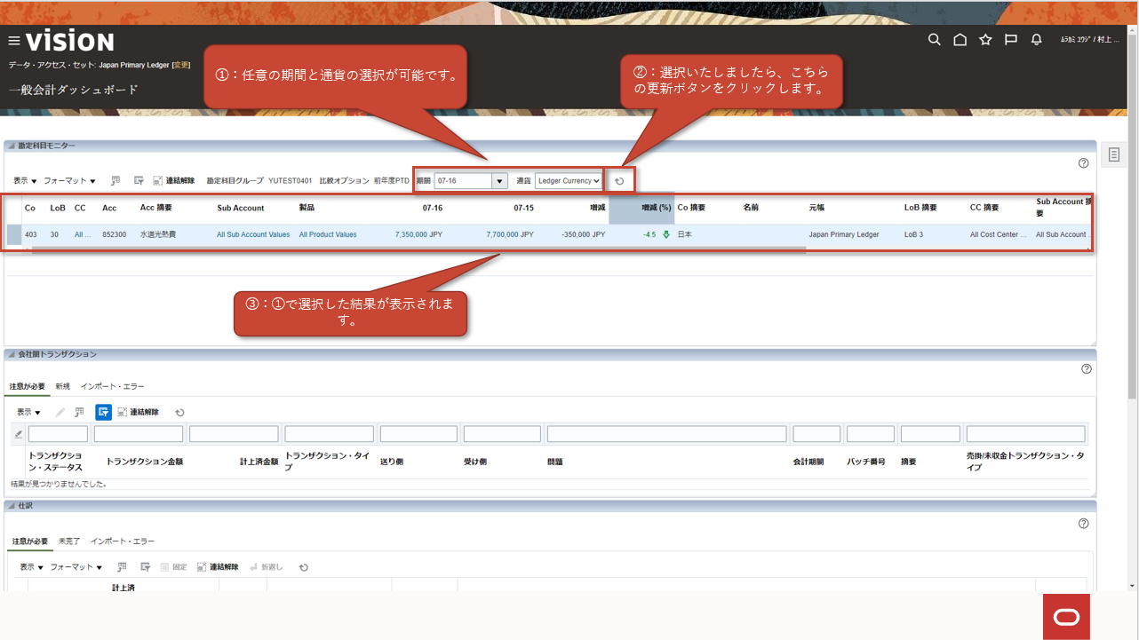Click help icon in 仕訳 section

1083,524
